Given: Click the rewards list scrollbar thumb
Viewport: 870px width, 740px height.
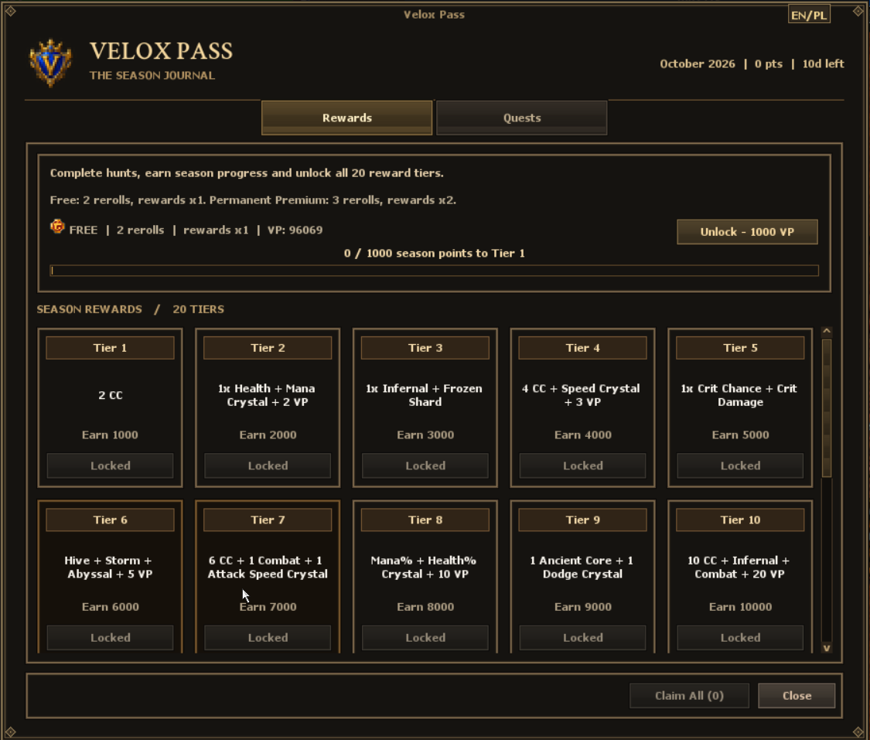Looking at the screenshot, I should tap(827, 408).
